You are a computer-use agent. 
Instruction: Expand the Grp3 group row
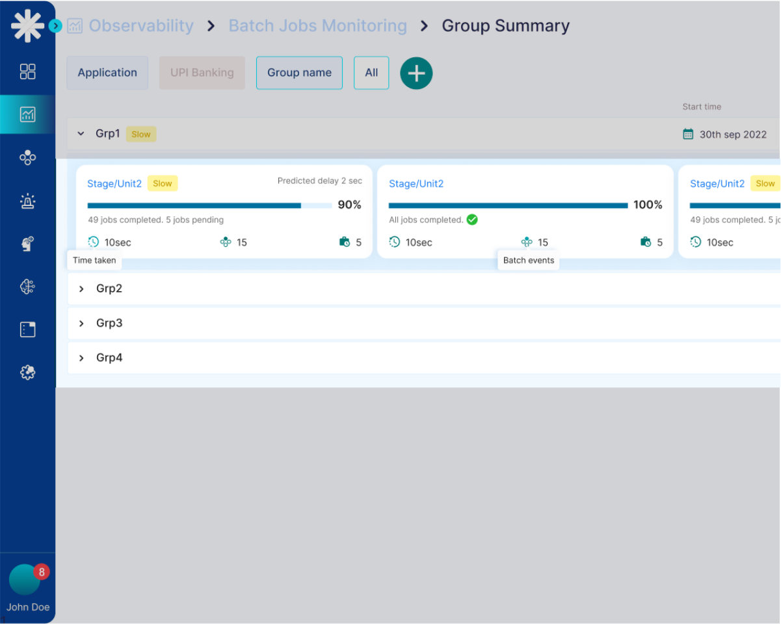point(81,323)
